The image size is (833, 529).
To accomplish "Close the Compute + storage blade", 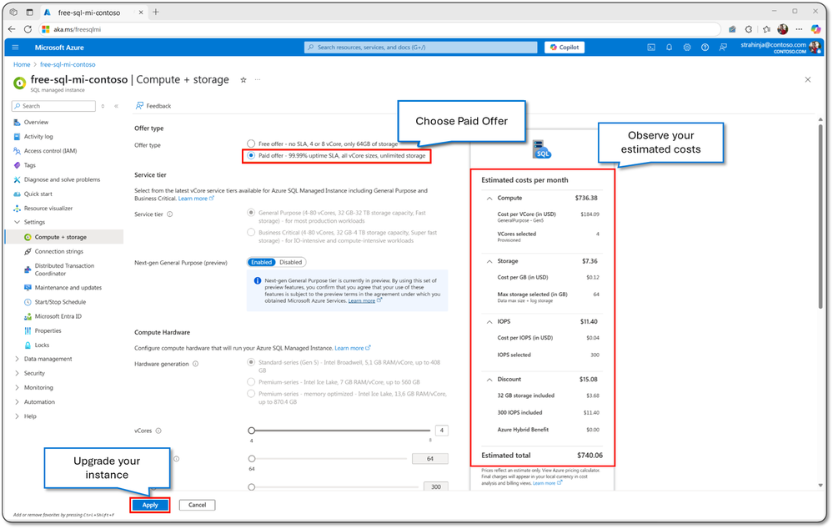I will pyautogui.click(x=807, y=80).
